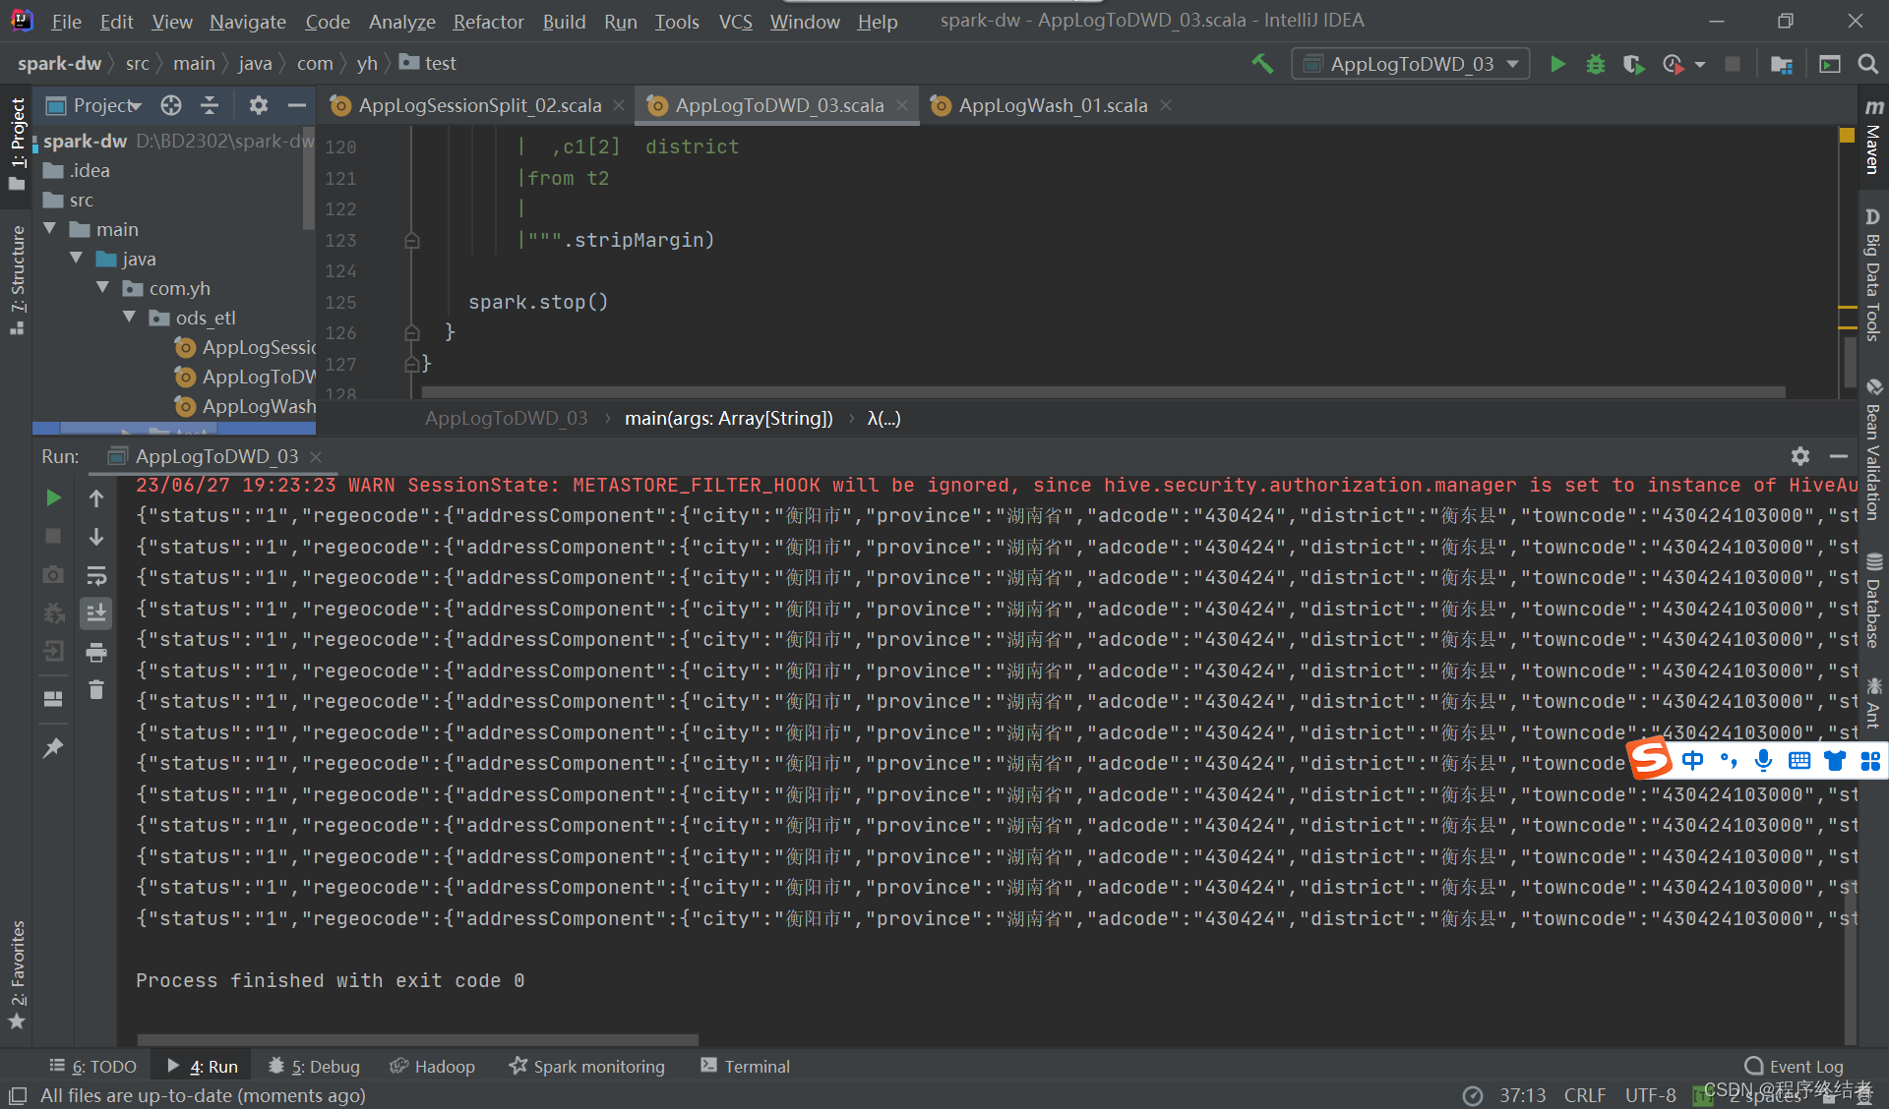Screen dimensions: 1889x1109
Task: Open the Event Log
Action: [x=1794, y=1066]
